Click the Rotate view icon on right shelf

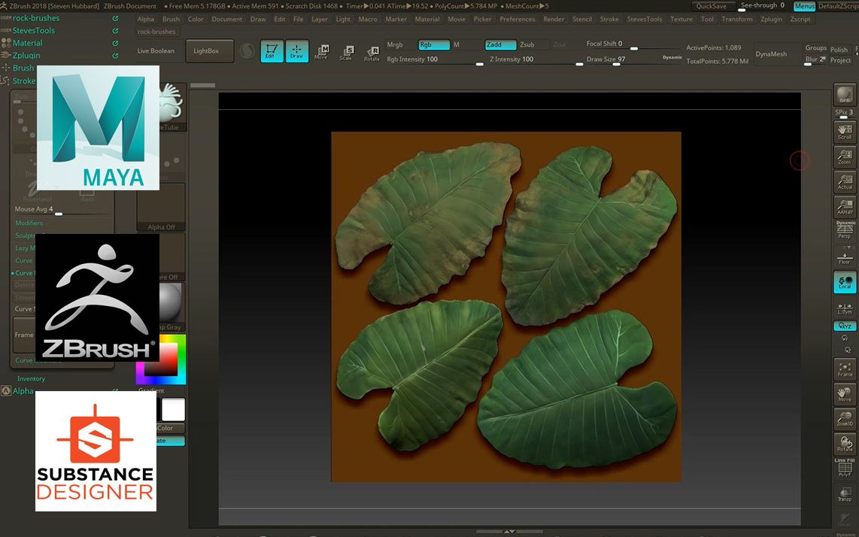[844, 444]
